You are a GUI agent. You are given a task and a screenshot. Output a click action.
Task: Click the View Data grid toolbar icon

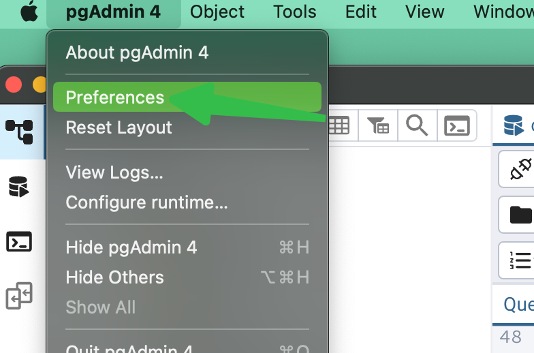[x=339, y=125]
